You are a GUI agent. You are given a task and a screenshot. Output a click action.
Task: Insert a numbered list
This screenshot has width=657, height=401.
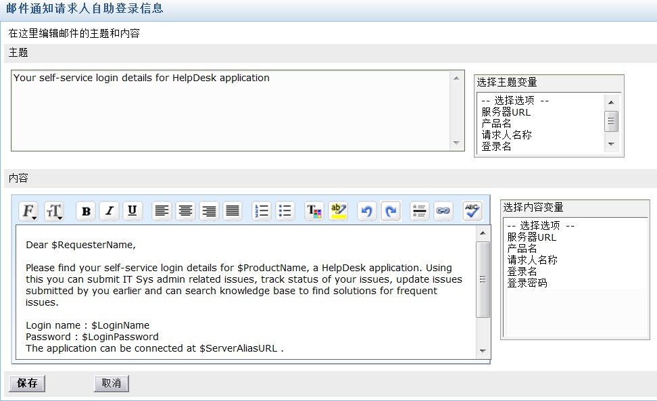[262, 211]
